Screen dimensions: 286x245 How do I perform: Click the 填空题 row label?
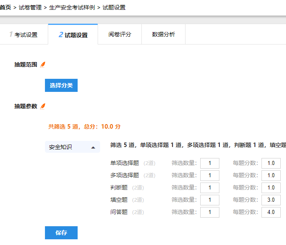(x=119, y=200)
